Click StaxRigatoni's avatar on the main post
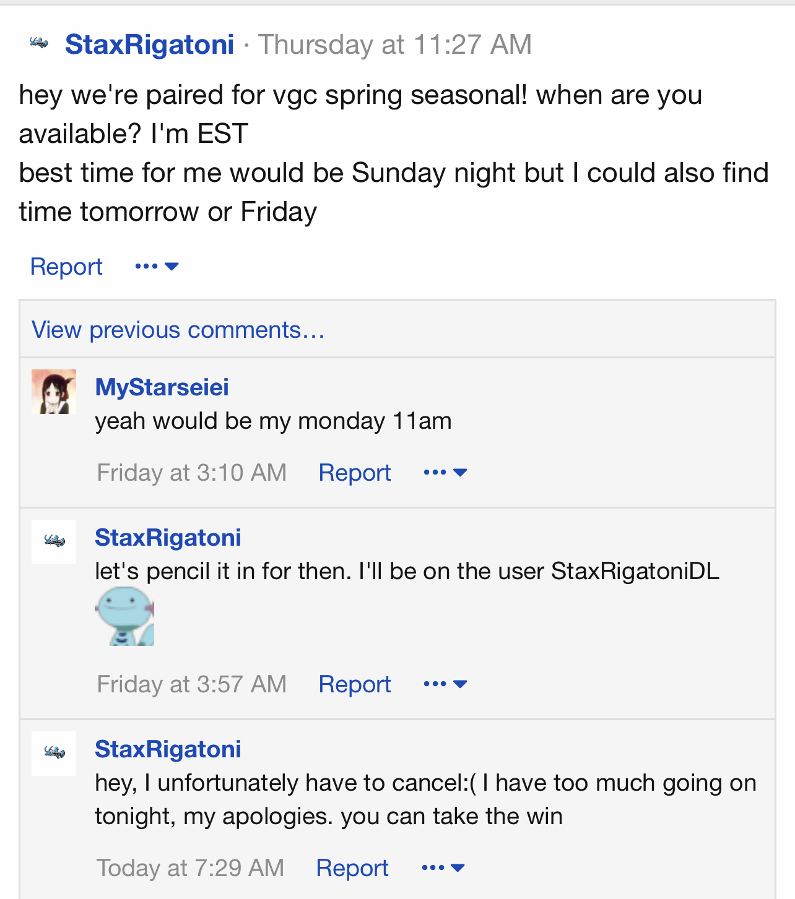 [39, 43]
